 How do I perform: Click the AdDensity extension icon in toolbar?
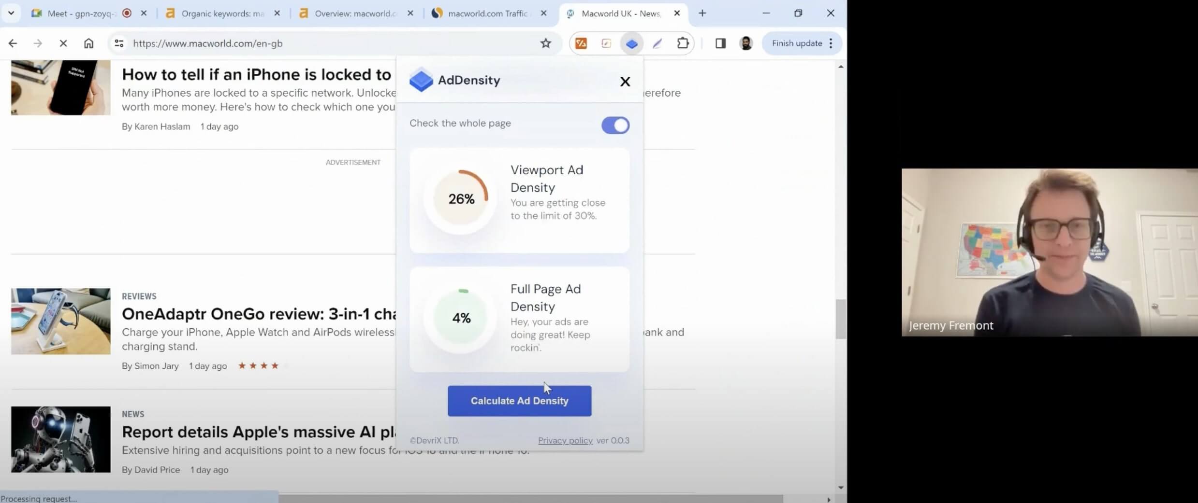click(x=631, y=43)
